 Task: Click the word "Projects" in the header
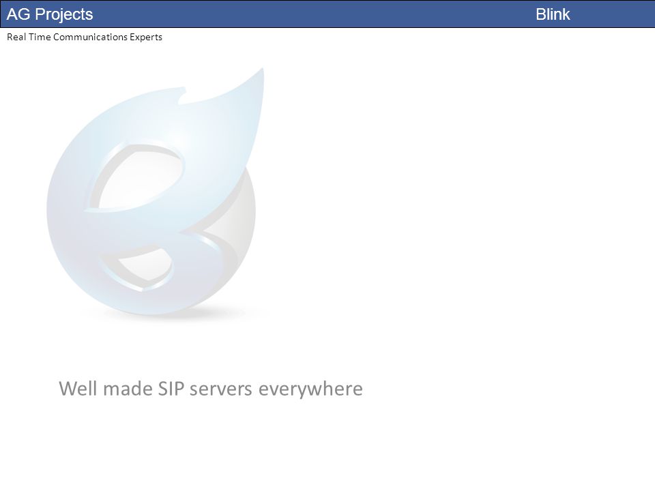(64, 14)
